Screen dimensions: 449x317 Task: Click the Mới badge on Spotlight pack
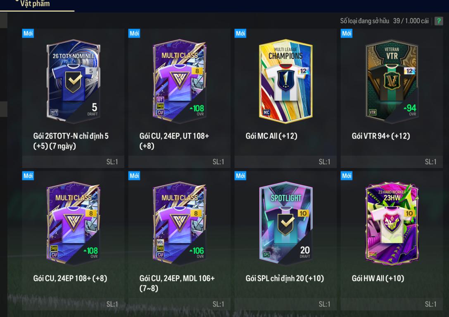coord(240,176)
